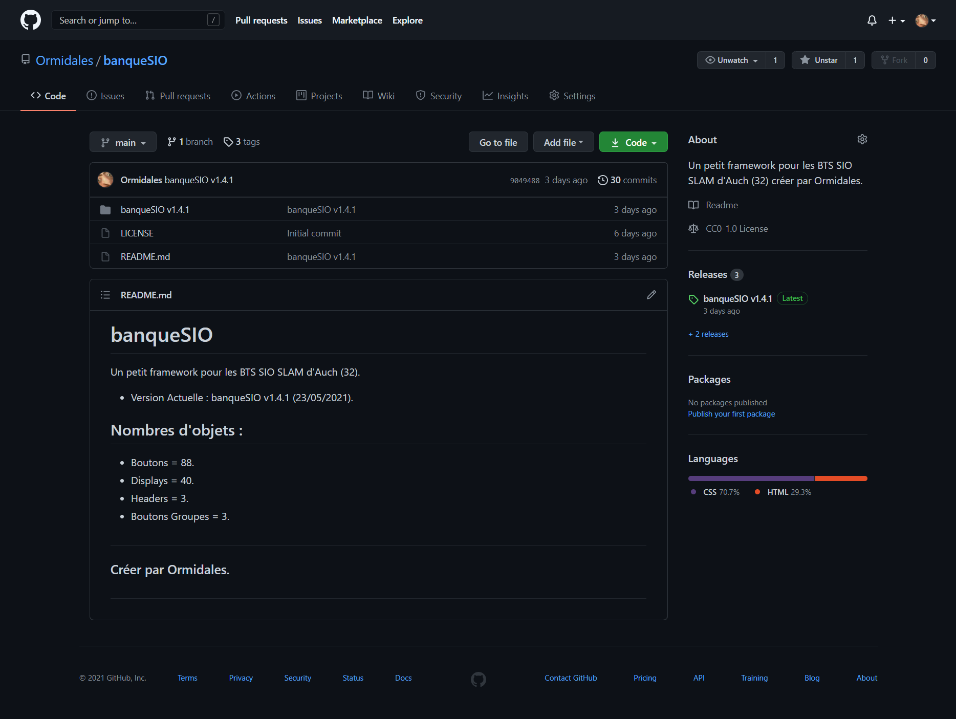Switch to the Code tab
The height and width of the screenshot is (719, 956).
click(48, 96)
